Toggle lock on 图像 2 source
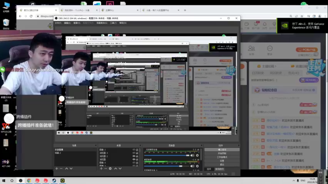328x184 pixels. [x=137, y=150]
